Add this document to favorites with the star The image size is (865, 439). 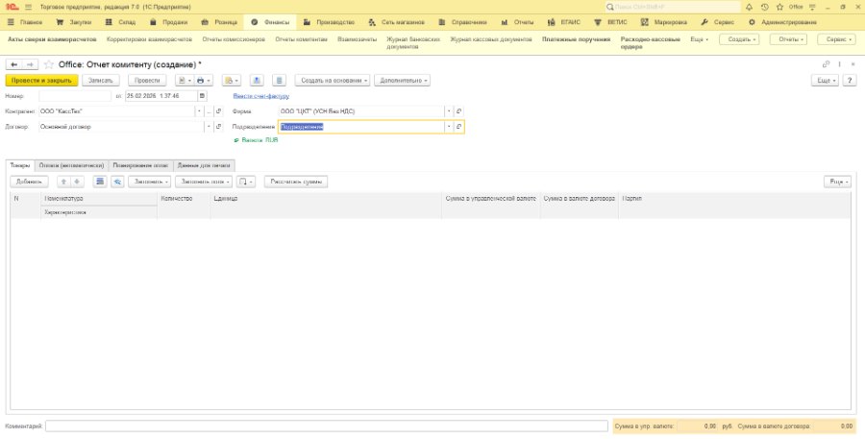[x=49, y=64]
